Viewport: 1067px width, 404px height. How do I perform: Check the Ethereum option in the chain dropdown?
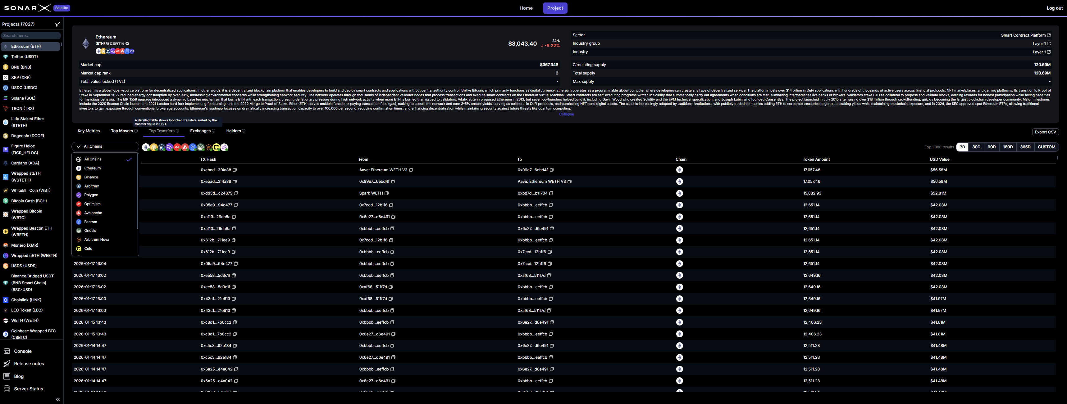tap(92, 168)
